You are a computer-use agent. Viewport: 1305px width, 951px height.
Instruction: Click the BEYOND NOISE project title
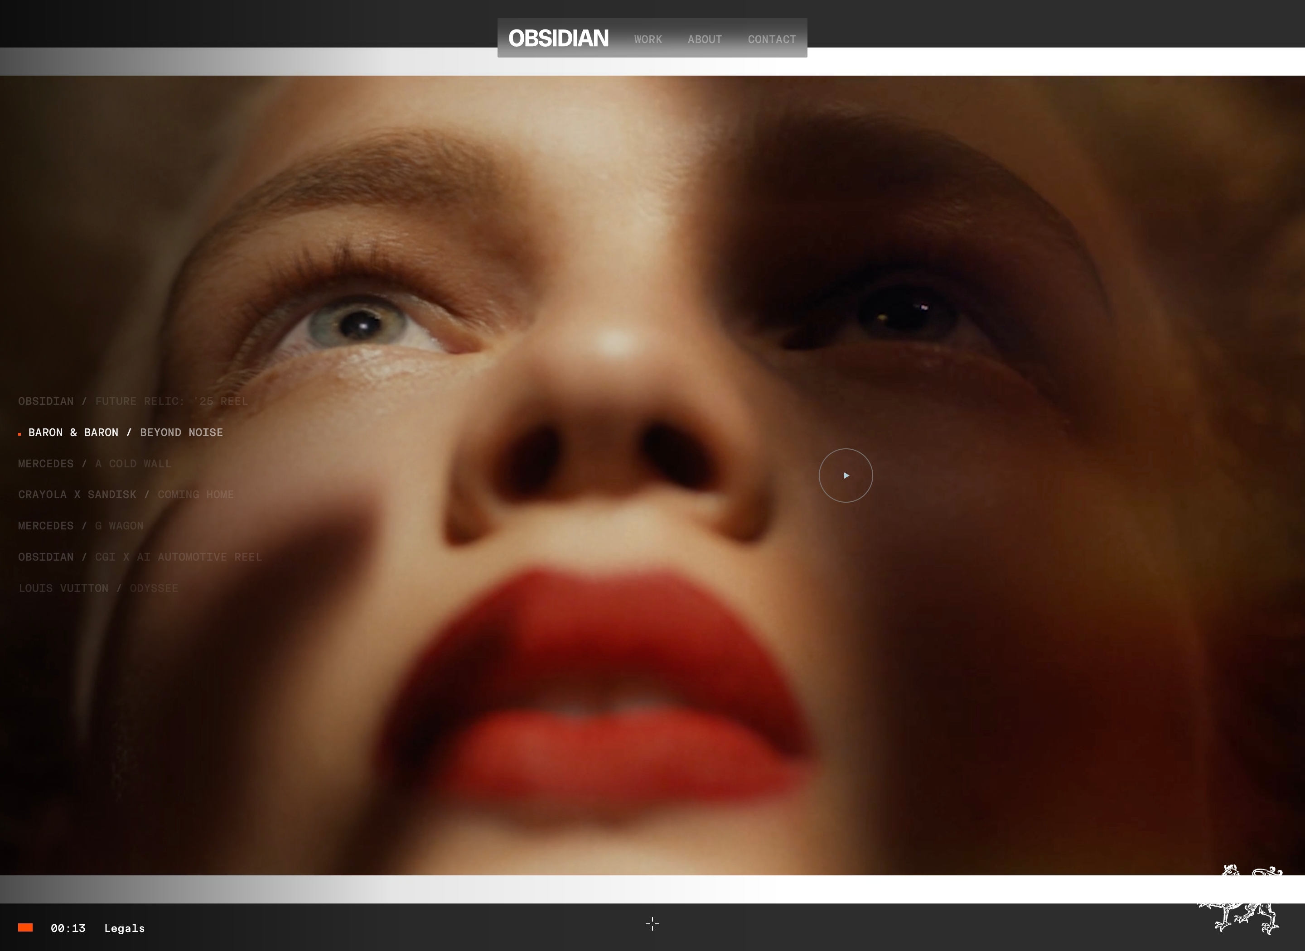[x=181, y=432]
